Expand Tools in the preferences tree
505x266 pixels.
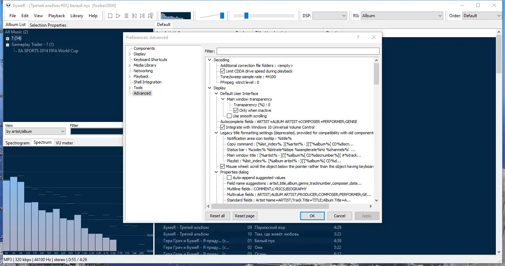(x=130, y=88)
